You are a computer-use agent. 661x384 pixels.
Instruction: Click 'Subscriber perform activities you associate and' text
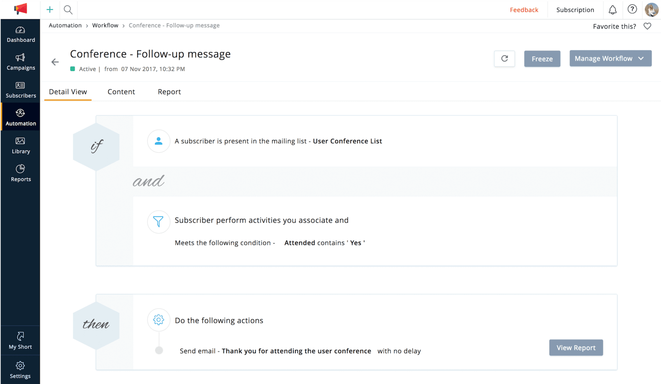coord(262,220)
